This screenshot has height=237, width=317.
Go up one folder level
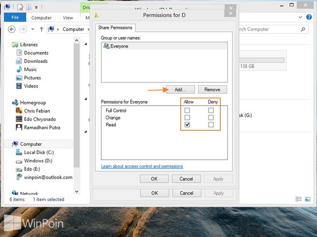click(42, 29)
